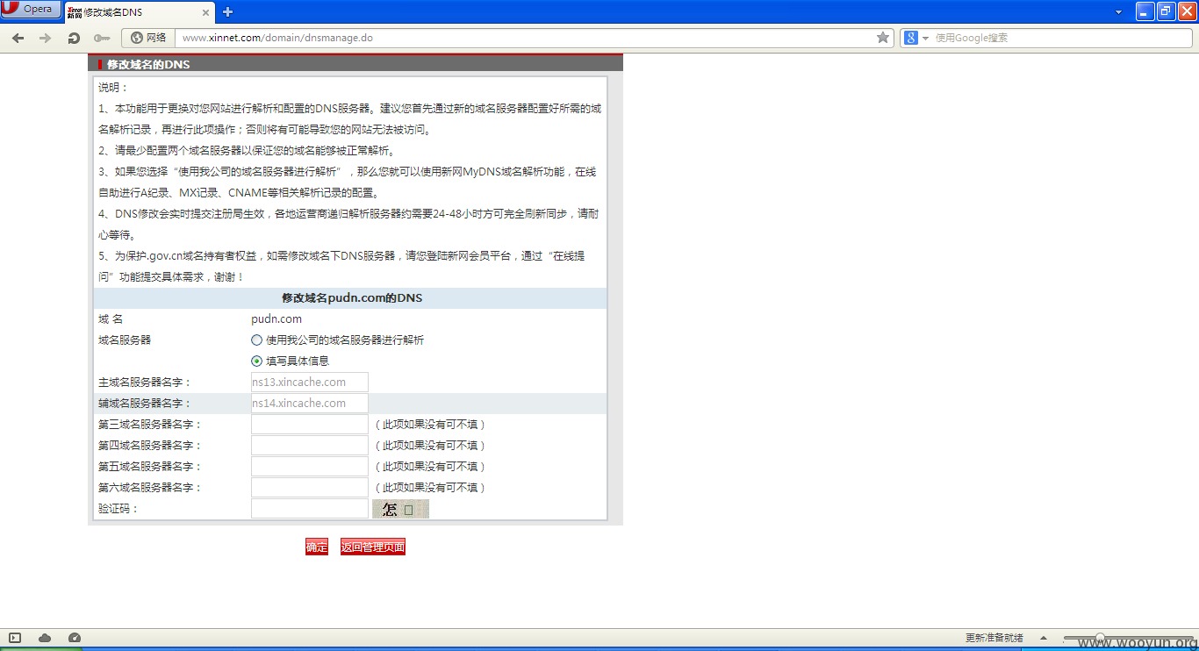Click the captcha verification image
Screen dimensions: 1199x651
coord(400,509)
